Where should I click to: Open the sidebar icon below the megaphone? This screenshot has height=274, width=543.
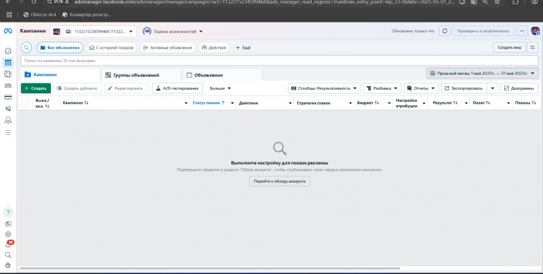(8, 120)
